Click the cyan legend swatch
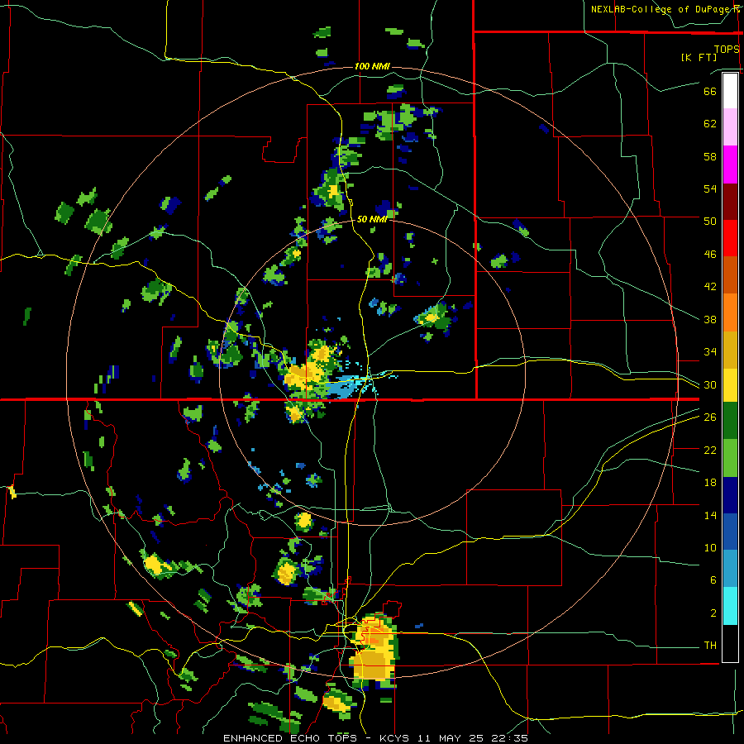This screenshot has width=744, height=744. [730, 606]
